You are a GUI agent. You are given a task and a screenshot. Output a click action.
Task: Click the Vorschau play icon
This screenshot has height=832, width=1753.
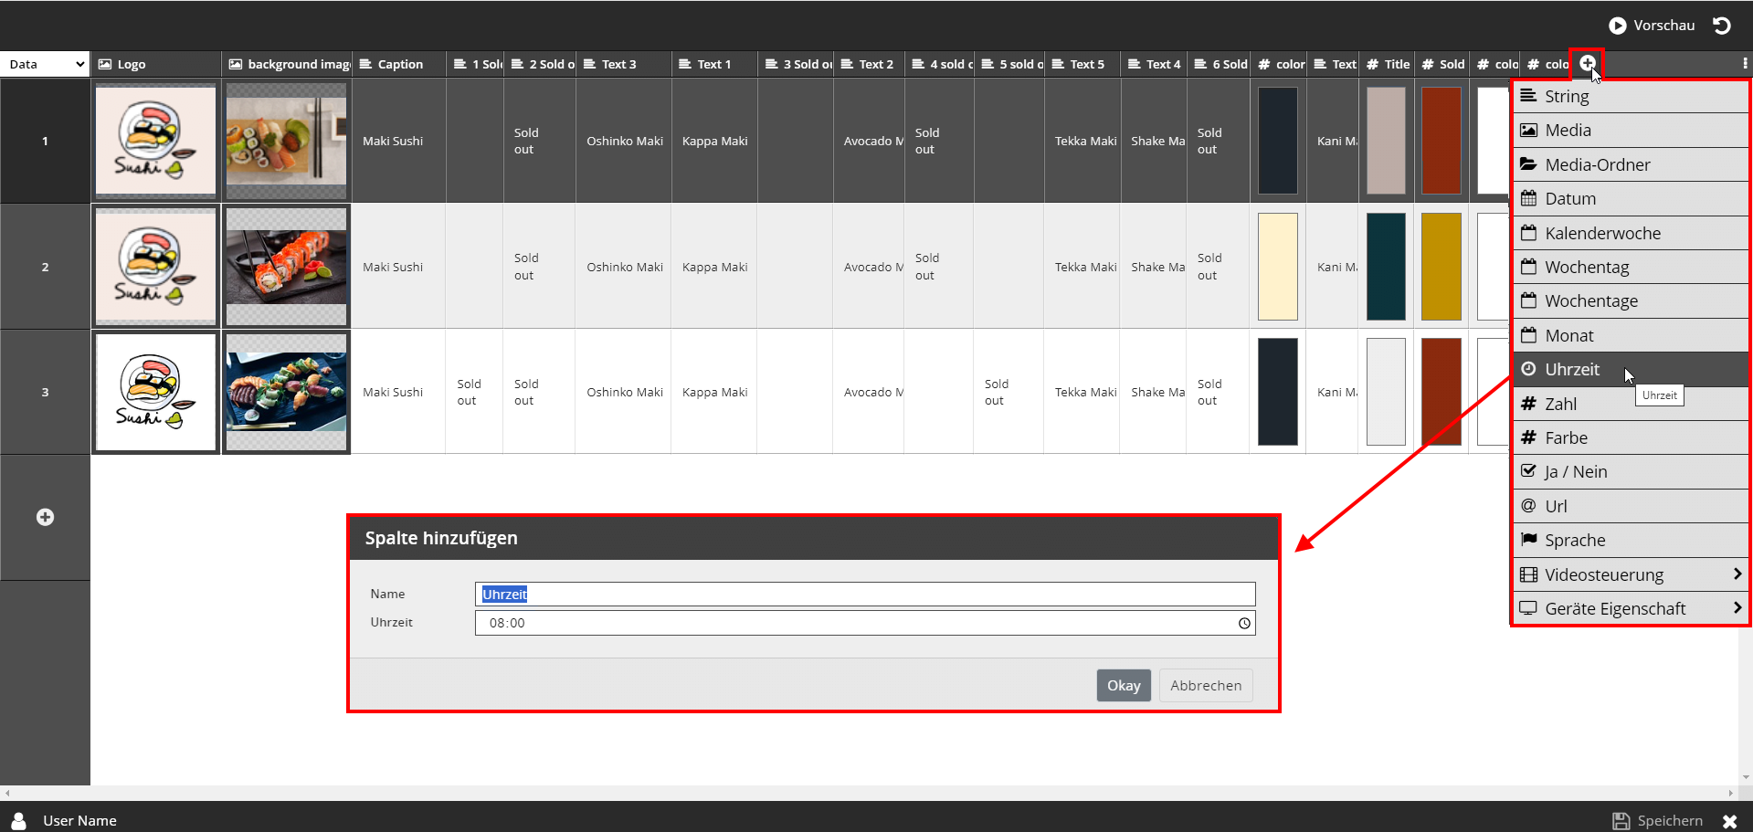[x=1617, y=26]
